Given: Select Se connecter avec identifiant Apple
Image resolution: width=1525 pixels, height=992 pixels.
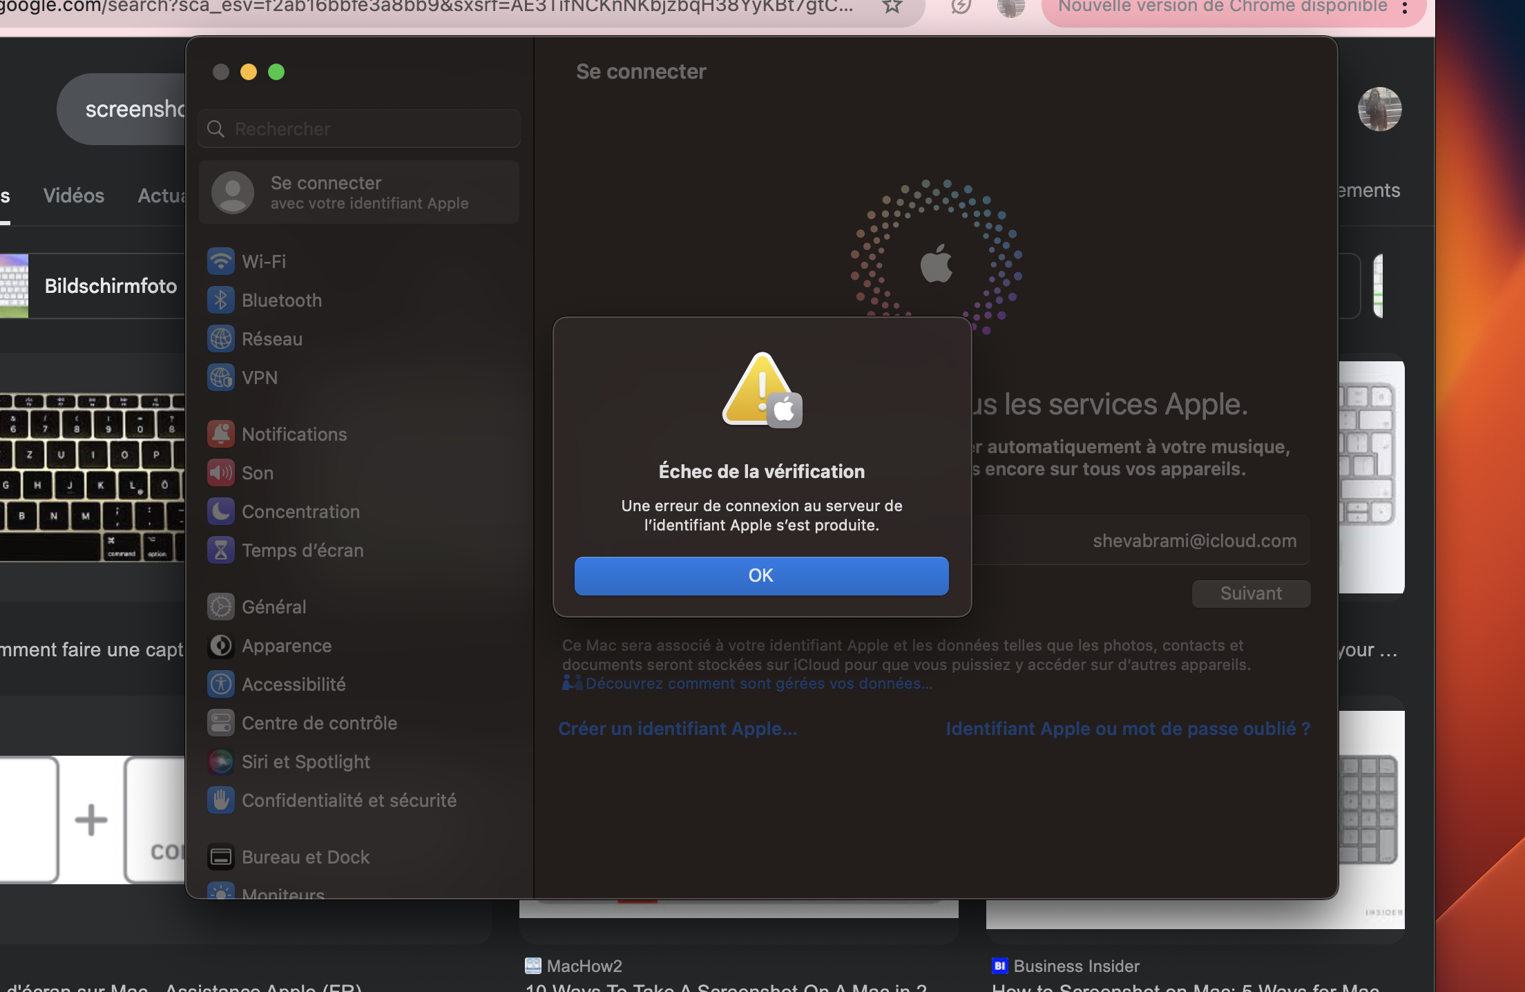Looking at the screenshot, I should [x=359, y=192].
